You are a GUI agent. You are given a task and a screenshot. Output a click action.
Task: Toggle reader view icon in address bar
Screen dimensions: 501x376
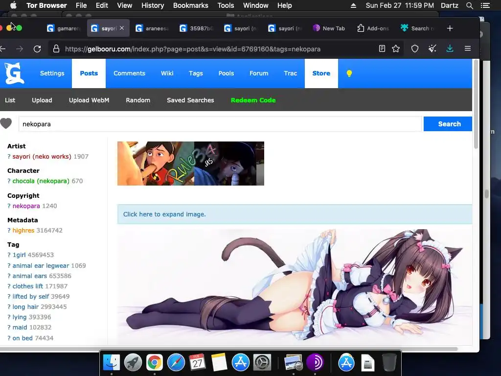tap(382, 48)
